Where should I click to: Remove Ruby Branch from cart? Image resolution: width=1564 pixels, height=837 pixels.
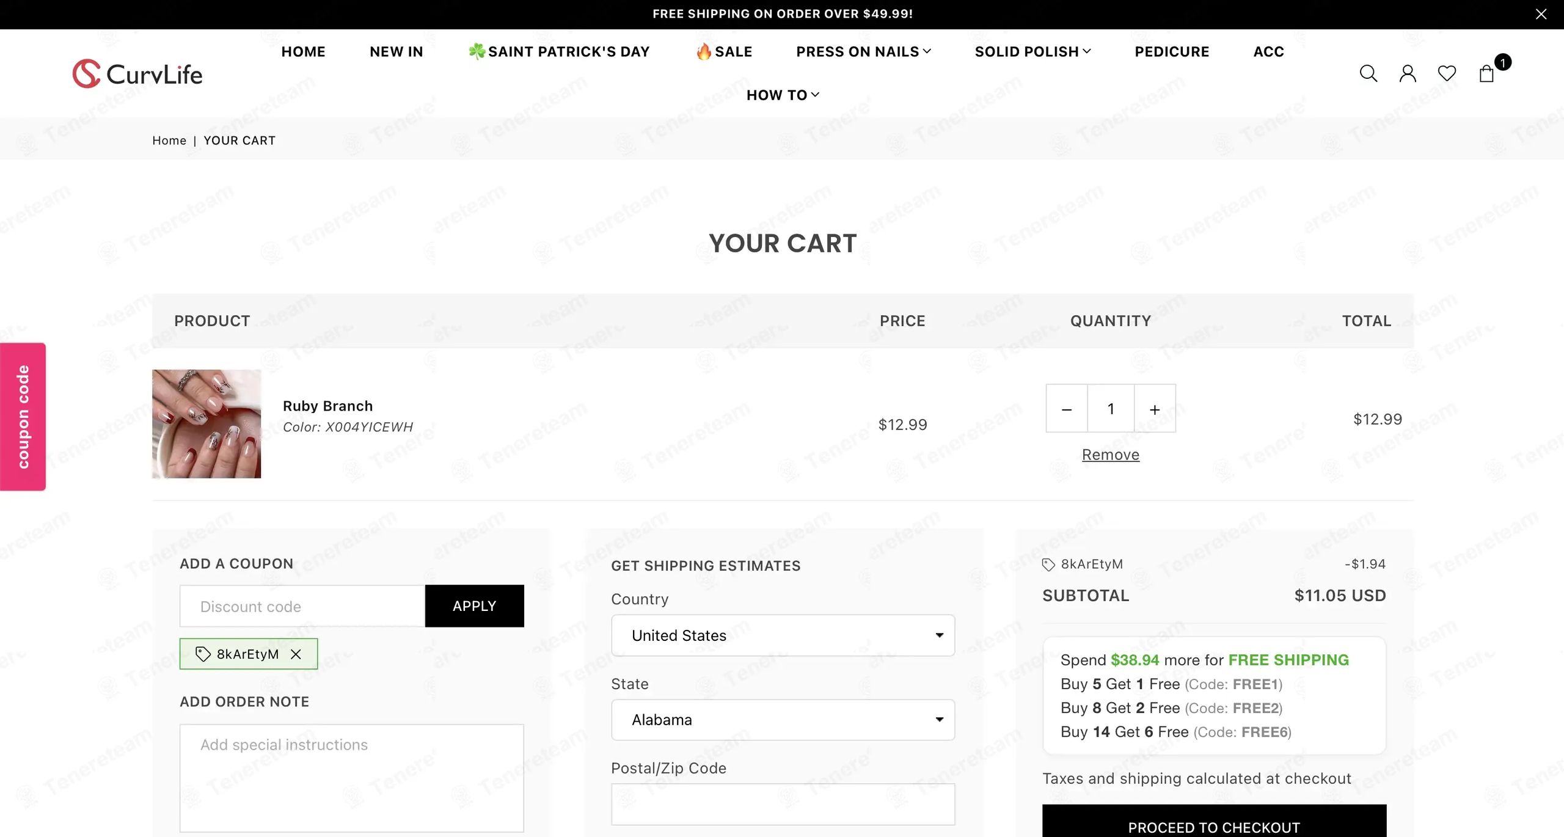(1111, 455)
